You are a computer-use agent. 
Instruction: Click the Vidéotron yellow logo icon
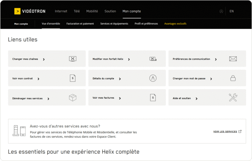coord(17,11)
